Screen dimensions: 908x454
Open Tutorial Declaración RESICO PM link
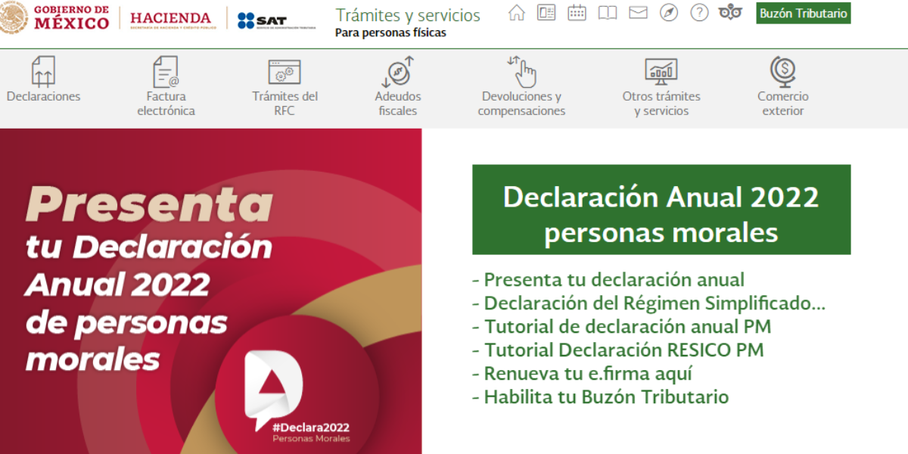617,350
